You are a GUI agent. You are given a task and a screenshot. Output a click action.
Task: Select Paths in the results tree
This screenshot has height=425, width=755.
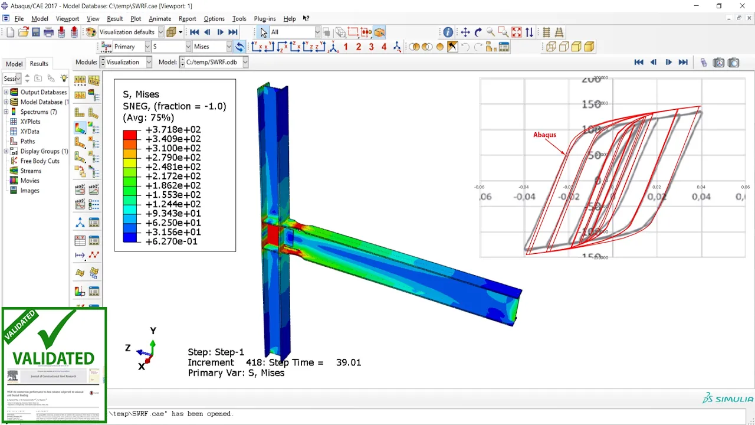click(27, 141)
